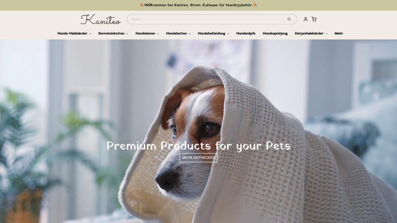This screenshot has height=223, width=397.
Task: Expand the Hundebetten chevron
Action: click(x=190, y=34)
